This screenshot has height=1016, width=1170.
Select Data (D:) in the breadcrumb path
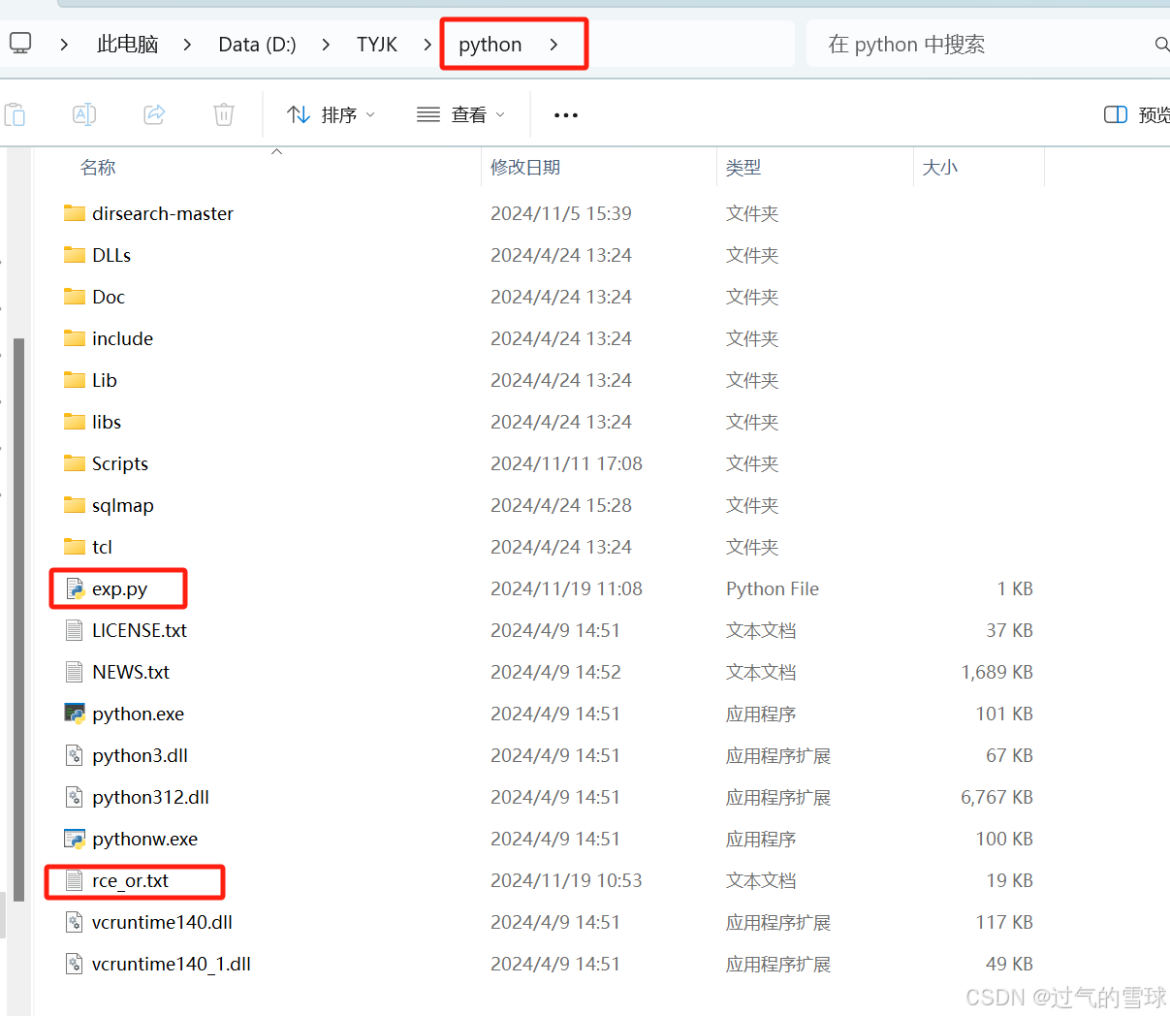point(256,44)
